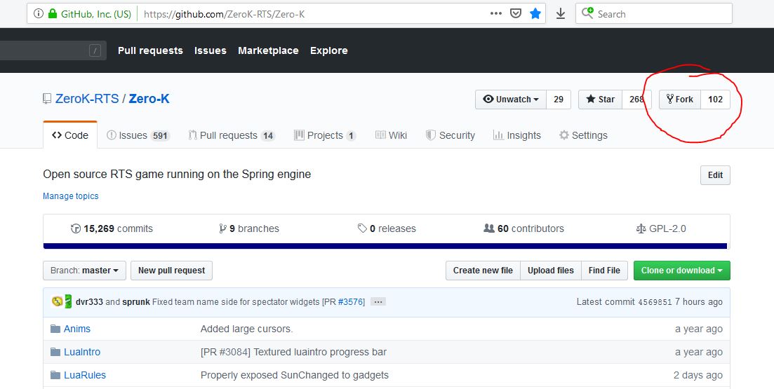Click the repository book icon beside ZeroK-RTS
Screen dimensions: 774x389
point(47,99)
